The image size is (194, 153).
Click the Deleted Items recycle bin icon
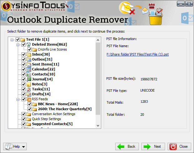pos(28,44)
